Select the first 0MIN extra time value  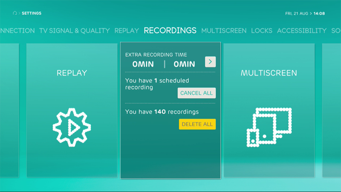(x=143, y=64)
